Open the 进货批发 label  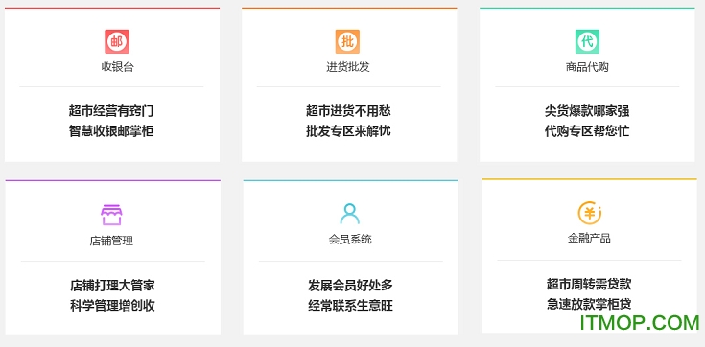[348, 67]
